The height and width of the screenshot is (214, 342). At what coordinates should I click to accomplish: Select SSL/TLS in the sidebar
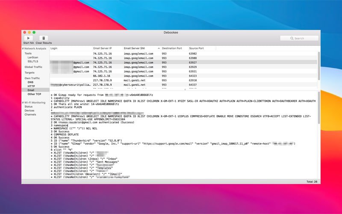(x=33, y=62)
